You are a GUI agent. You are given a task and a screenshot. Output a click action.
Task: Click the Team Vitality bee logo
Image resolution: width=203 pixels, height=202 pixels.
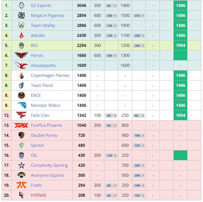click(x=21, y=26)
